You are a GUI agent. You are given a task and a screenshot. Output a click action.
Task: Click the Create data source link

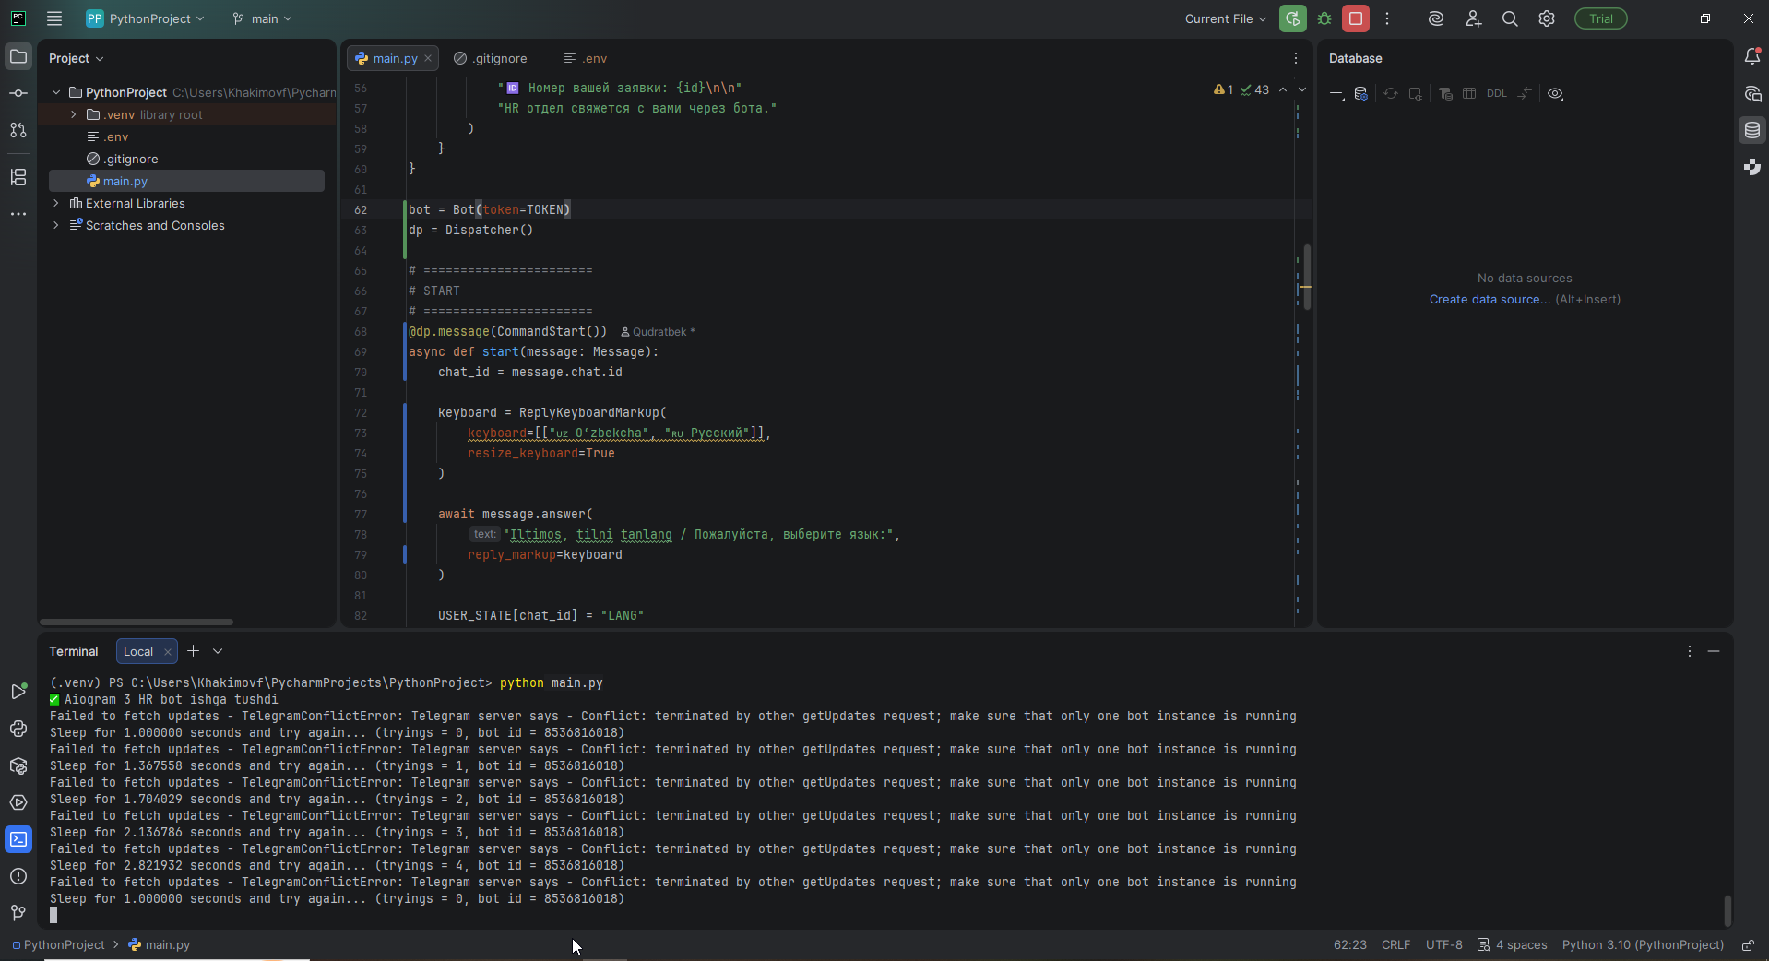pos(1490,300)
